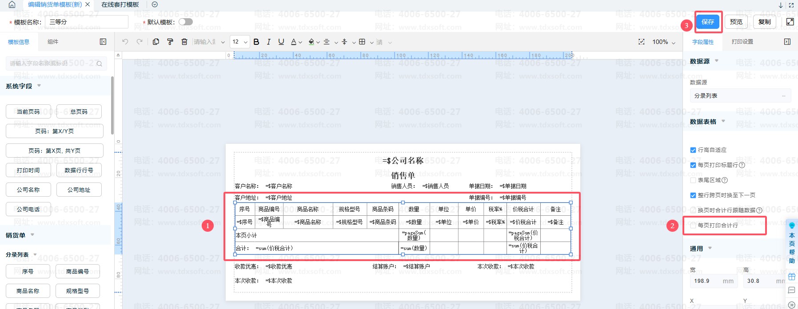Uncheck the 行高自适应 checkbox
Screen dimensions: 798x309
(x=693, y=150)
